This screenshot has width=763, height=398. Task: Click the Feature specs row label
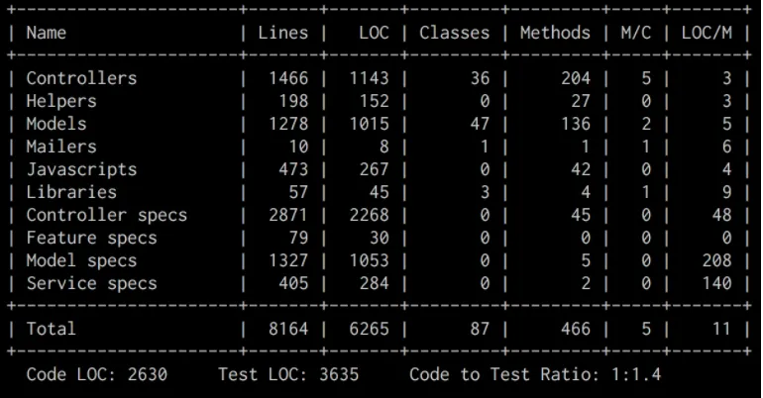91,238
